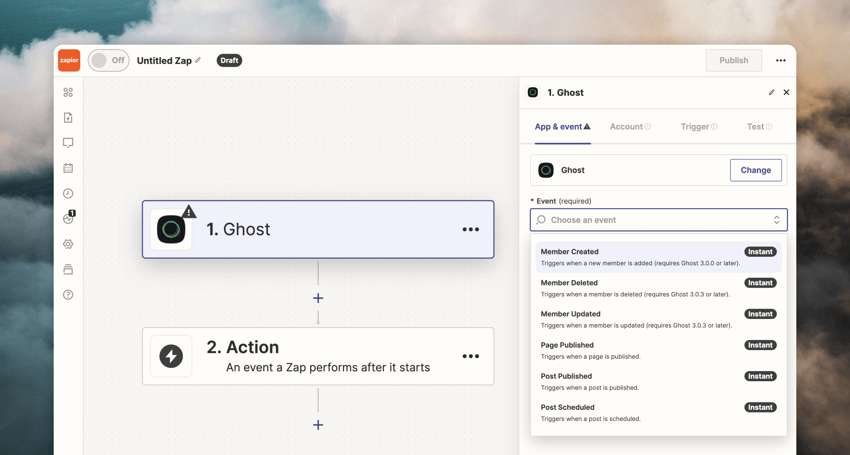Click the Publish button

tap(734, 60)
